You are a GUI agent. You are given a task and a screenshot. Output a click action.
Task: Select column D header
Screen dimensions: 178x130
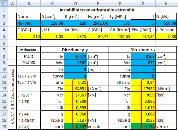click(x=75, y=3)
